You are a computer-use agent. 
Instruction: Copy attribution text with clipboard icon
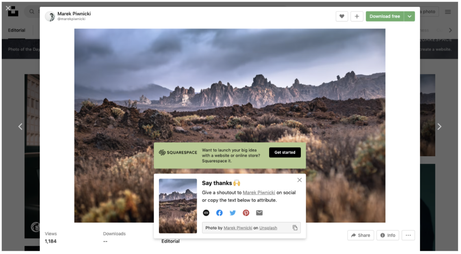point(295,228)
